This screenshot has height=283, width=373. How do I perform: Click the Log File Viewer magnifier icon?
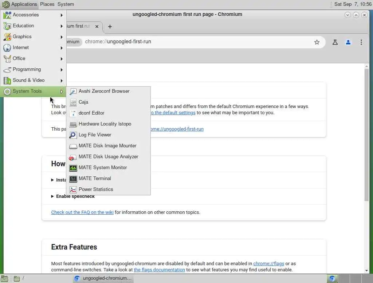73,135
